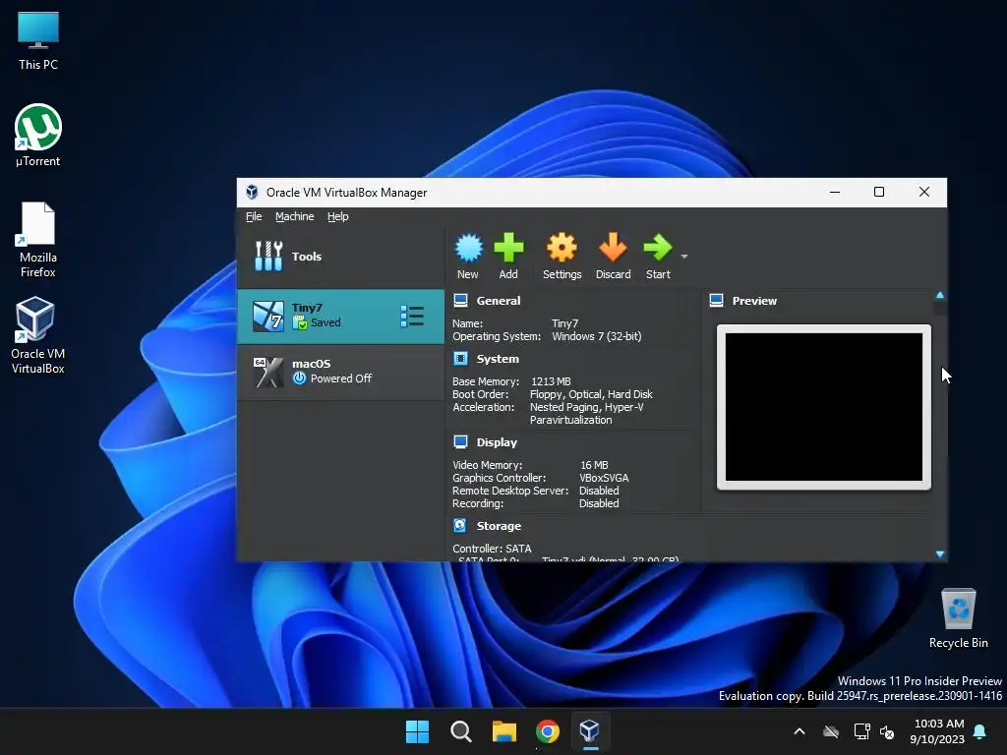Viewport: 1007px width, 755px height.
Task: Open Google Chrome from the taskbar
Action: click(x=547, y=731)
